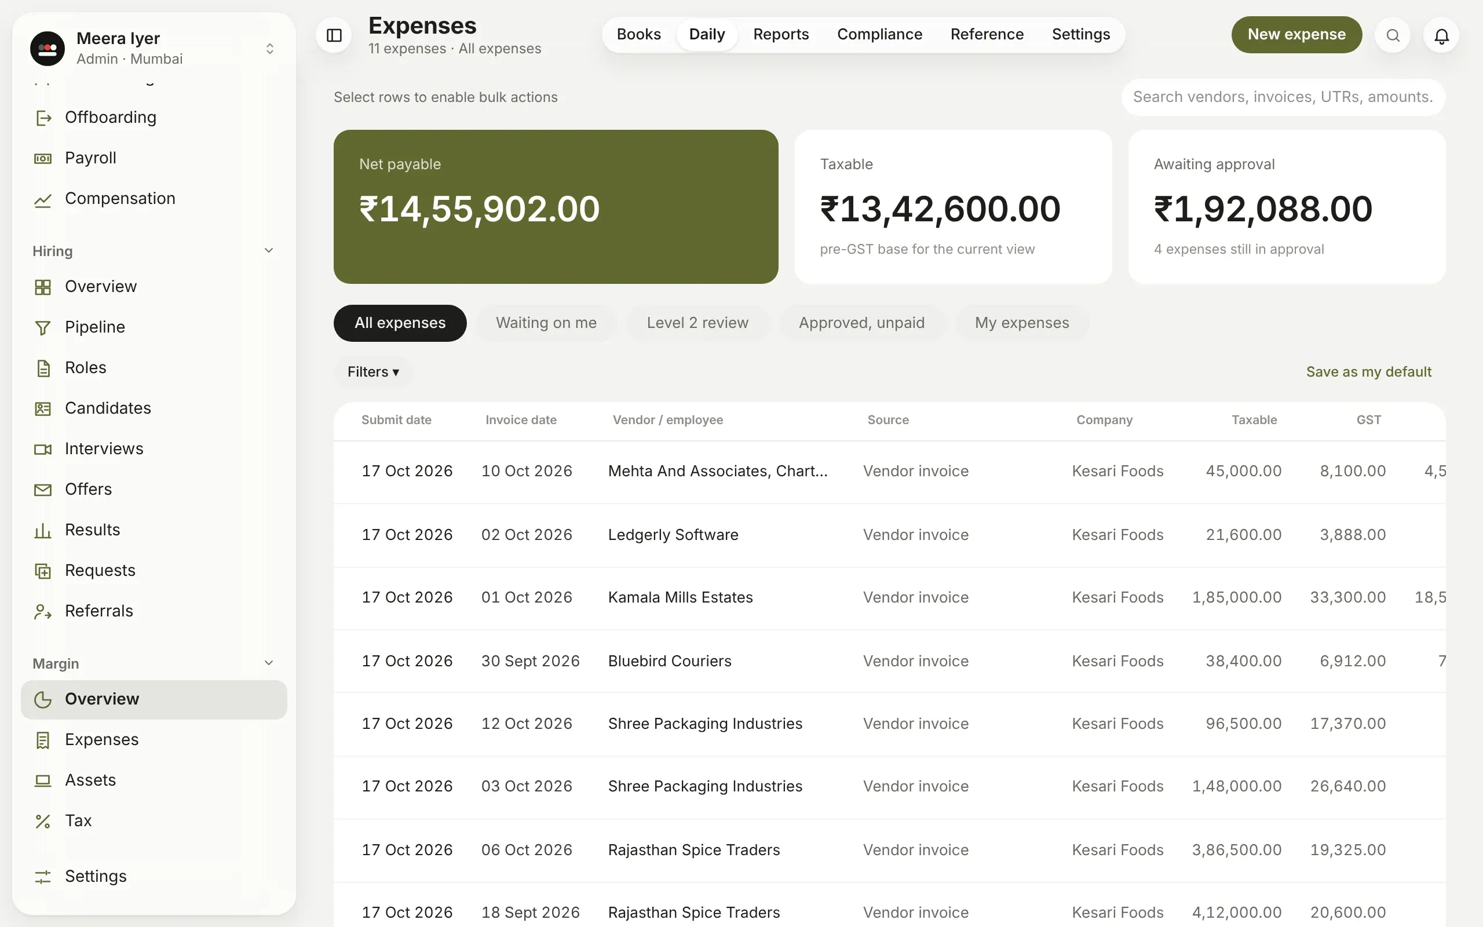Open the Meera Iyer account switcher
This screenshot has width=1483, height=927.
[154, 48]
